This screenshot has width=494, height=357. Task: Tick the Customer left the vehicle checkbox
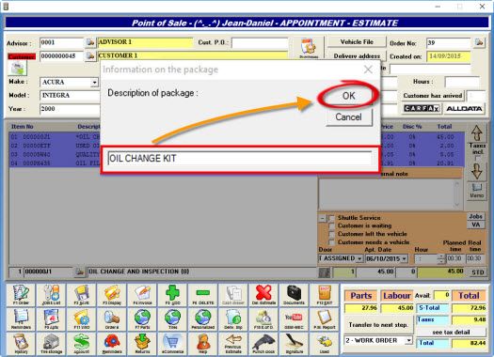point(331,234)
